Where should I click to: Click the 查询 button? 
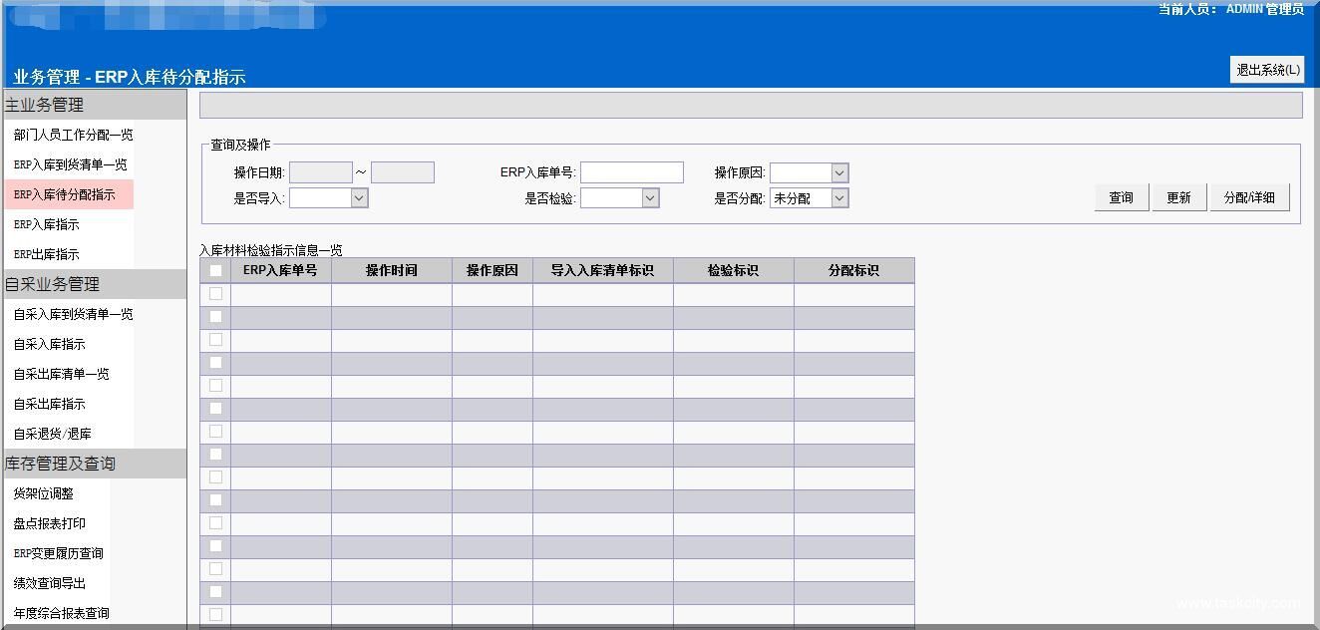click(x=1121, y=197)
